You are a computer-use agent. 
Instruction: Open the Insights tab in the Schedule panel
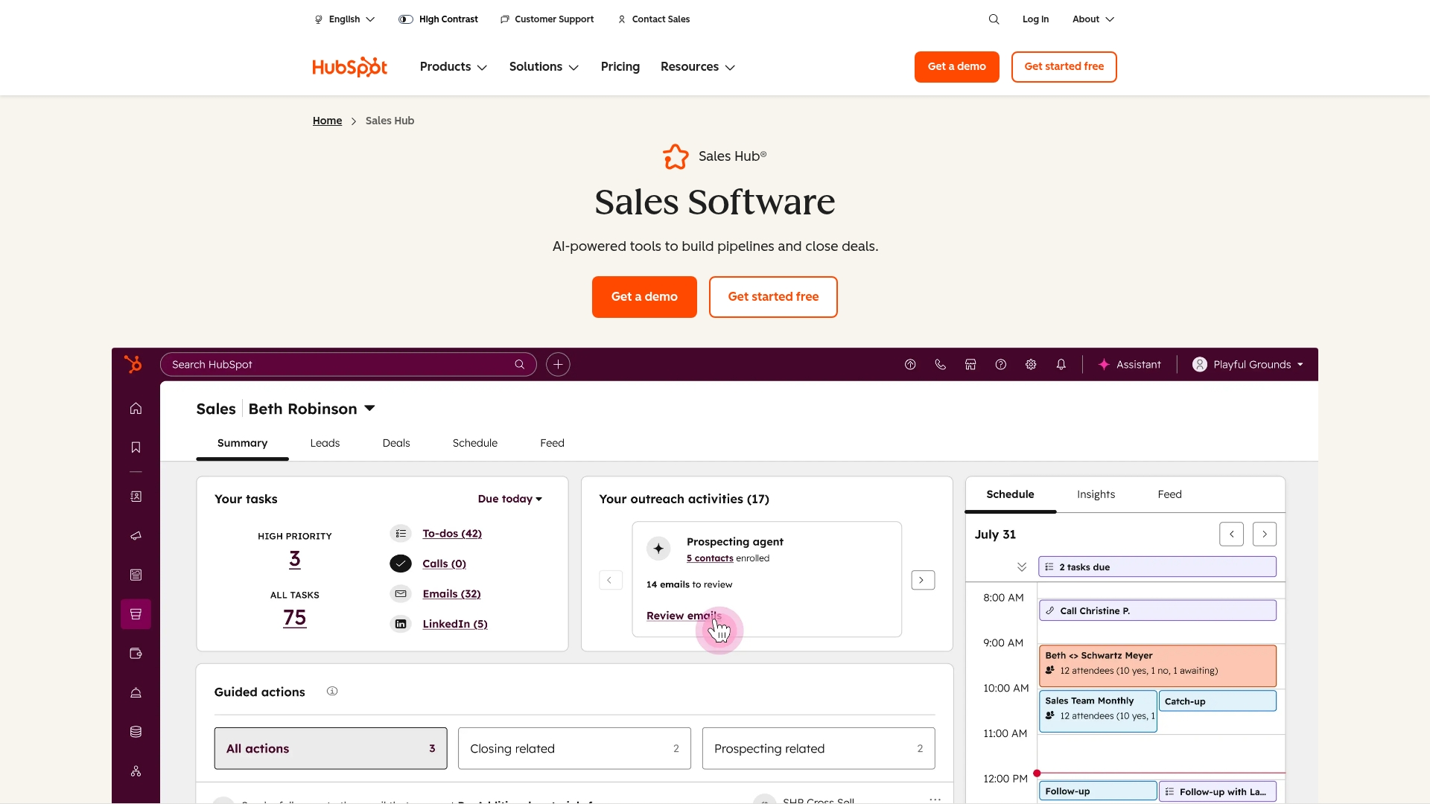click(x=1096, y=494)
